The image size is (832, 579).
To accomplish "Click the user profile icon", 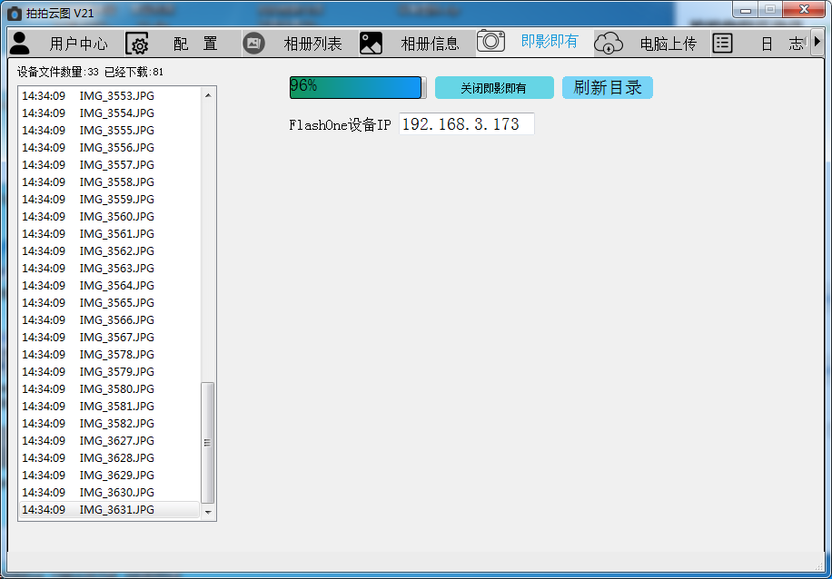I will [x=20, y=43].
